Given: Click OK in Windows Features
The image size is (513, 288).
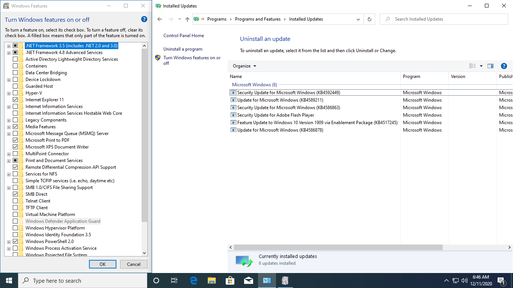Looking at the screenshot, I should tap(103, 264).
